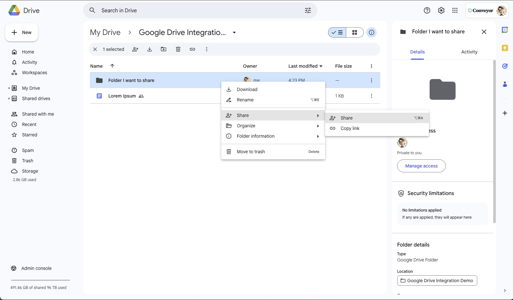513x300 pixels.
Task: Switch to grid layout view
Action: click(355, 32)
